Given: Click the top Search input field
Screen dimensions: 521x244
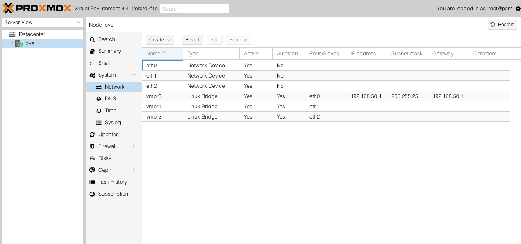Looking at the screenshot, I should pos(194,9).
